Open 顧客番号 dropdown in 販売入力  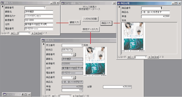coord(74,55)
